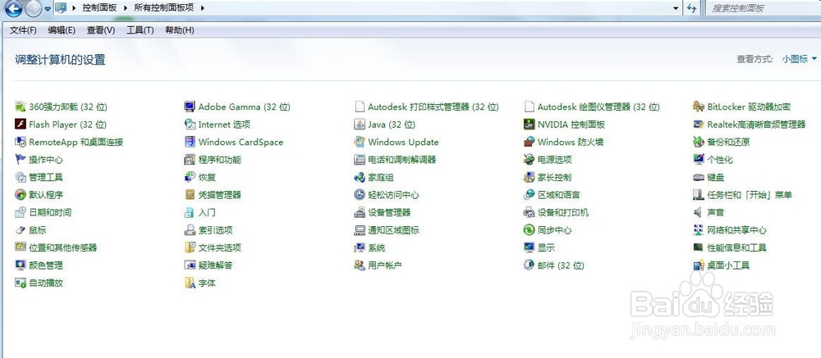Screen dimensions: 821x358
Task: Open the 工具(T) menu
Action: click(140, 30)
